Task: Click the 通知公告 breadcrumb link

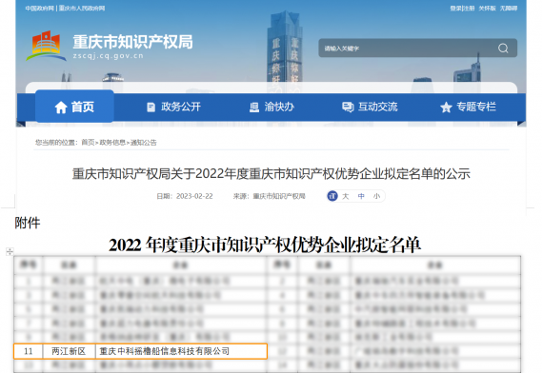Action: click(143, 143)
